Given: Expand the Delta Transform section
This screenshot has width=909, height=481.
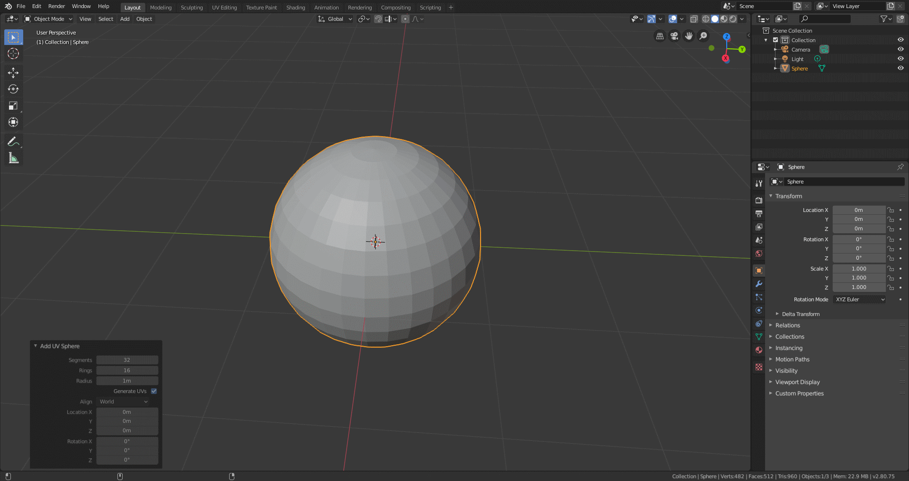Looking at the screenshot, I should click(799, 314).
